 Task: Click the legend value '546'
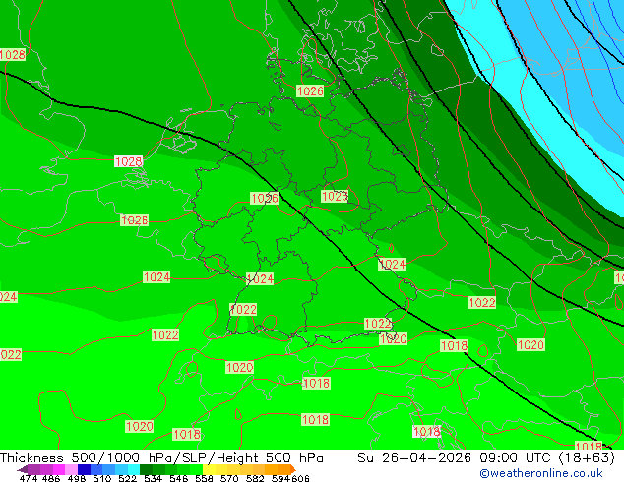coord(178,478)
